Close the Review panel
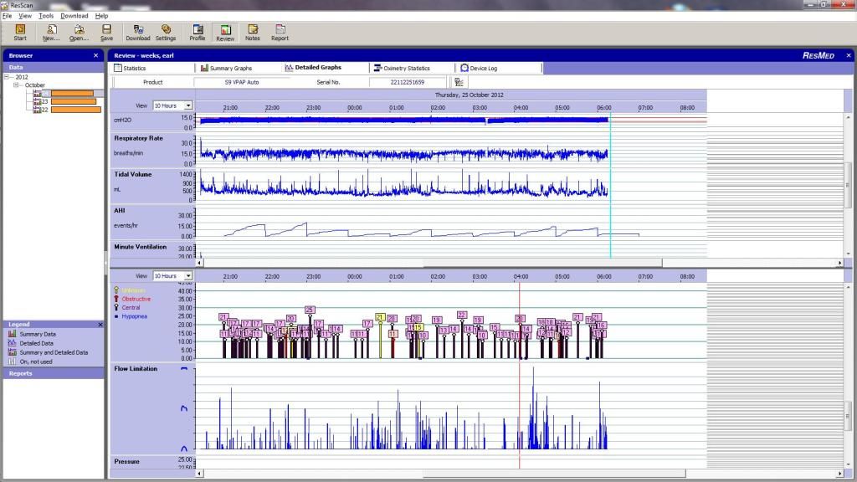 coord(849,56)
